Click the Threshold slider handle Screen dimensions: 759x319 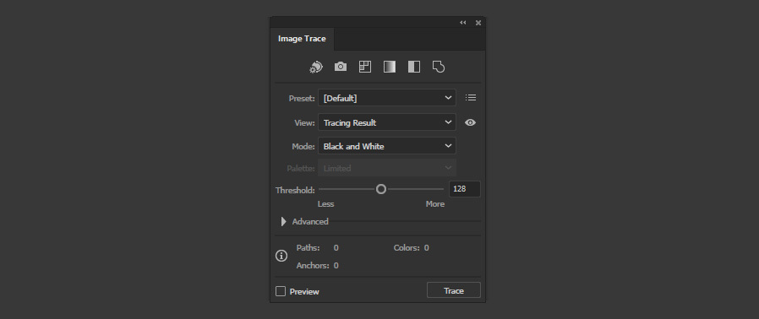coord(381,189)
